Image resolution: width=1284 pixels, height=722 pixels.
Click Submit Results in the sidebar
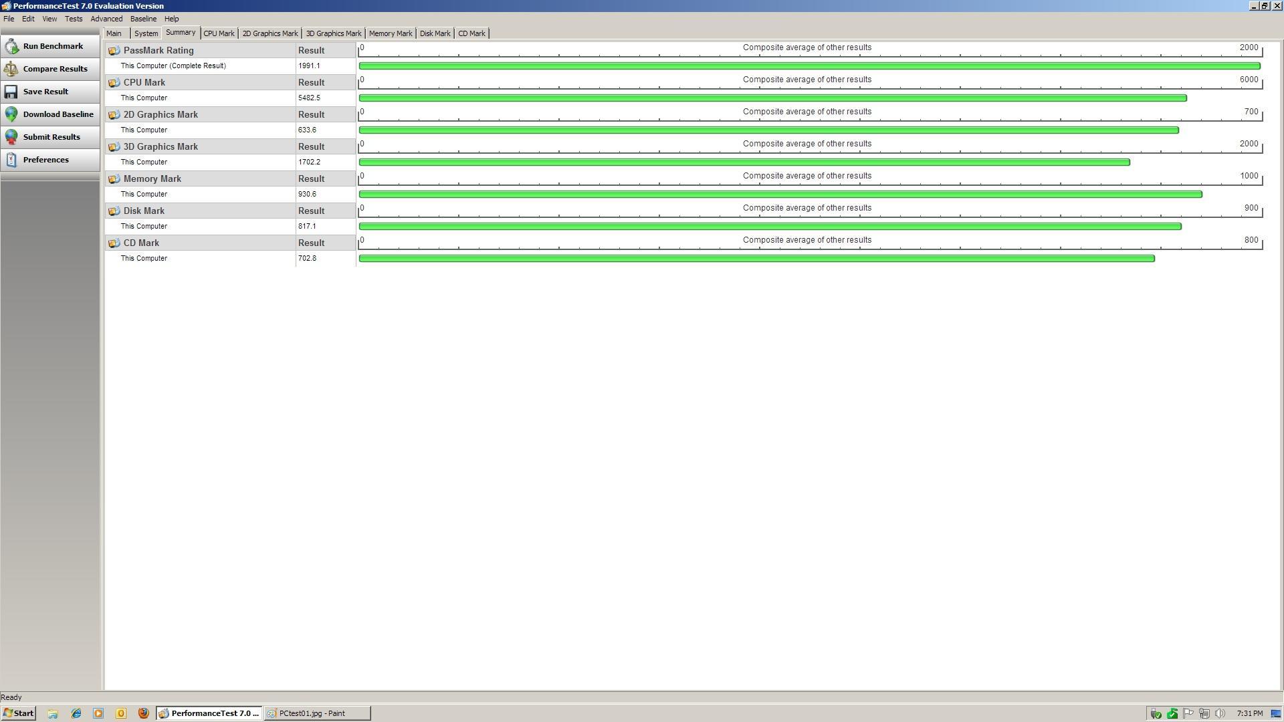coord(50,137)
